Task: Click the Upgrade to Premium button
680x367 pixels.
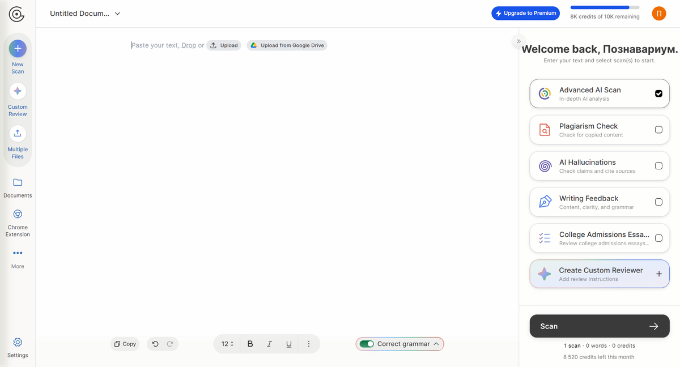Action: click(525, 12)
